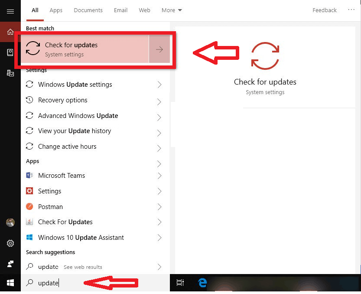Click the red Settings app icon

pos(29,191)
